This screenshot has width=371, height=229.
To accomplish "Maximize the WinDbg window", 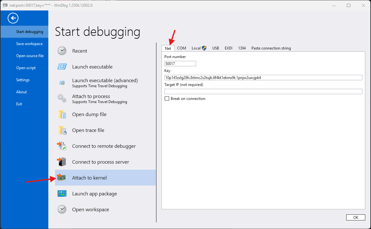I will [x=348, y=5].
